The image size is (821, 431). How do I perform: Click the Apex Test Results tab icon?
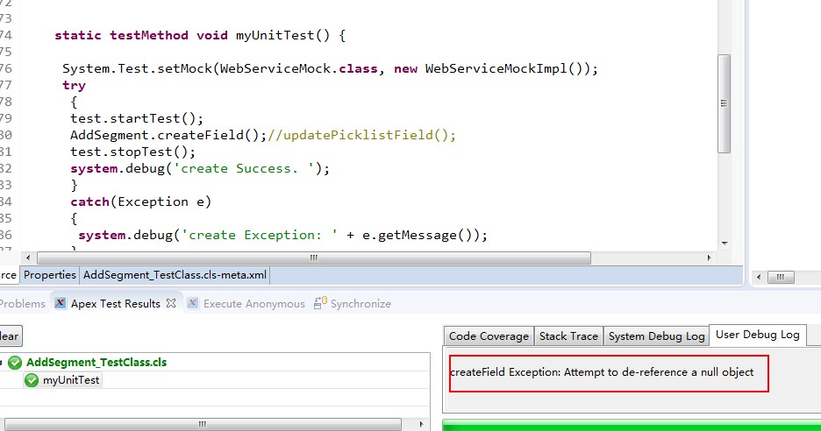[x=61, y=303]
